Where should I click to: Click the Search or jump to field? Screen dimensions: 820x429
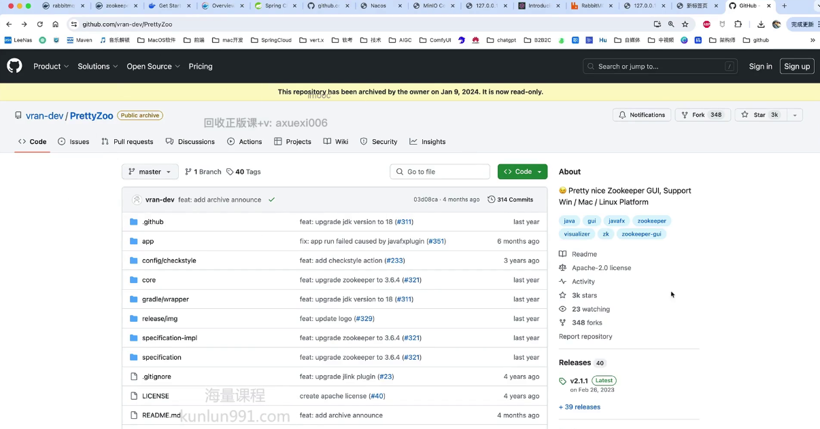point(660,67)
